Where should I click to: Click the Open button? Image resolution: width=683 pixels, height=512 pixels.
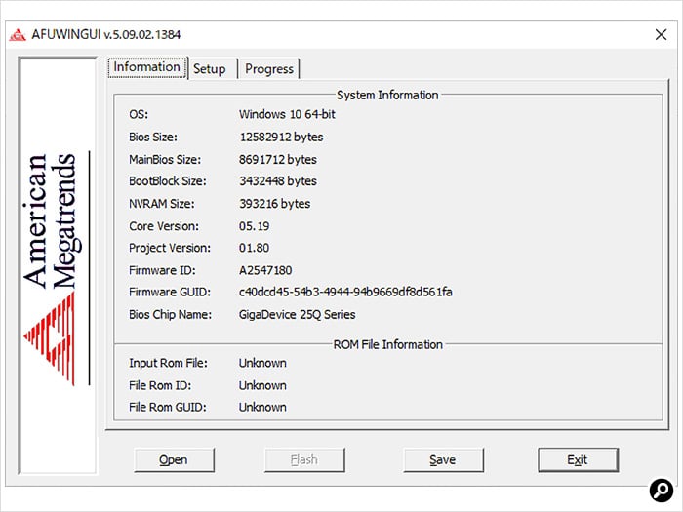coord(174,459)
